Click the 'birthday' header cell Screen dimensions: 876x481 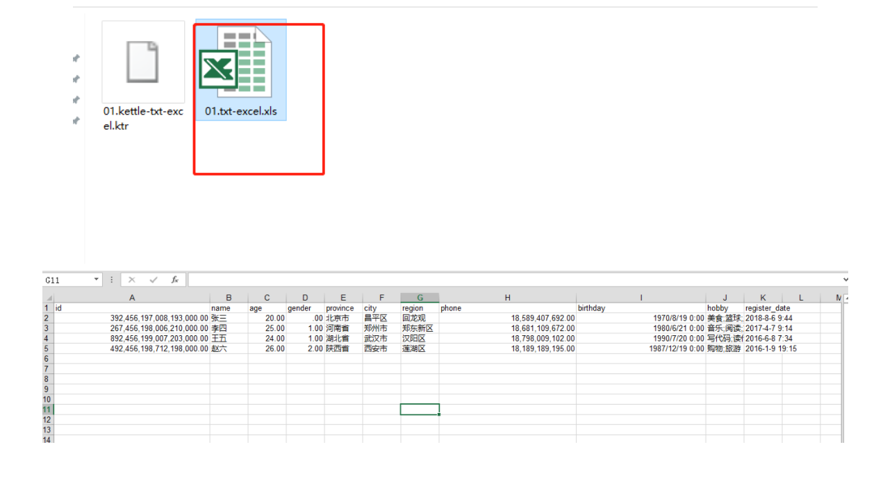coord(641,308)
